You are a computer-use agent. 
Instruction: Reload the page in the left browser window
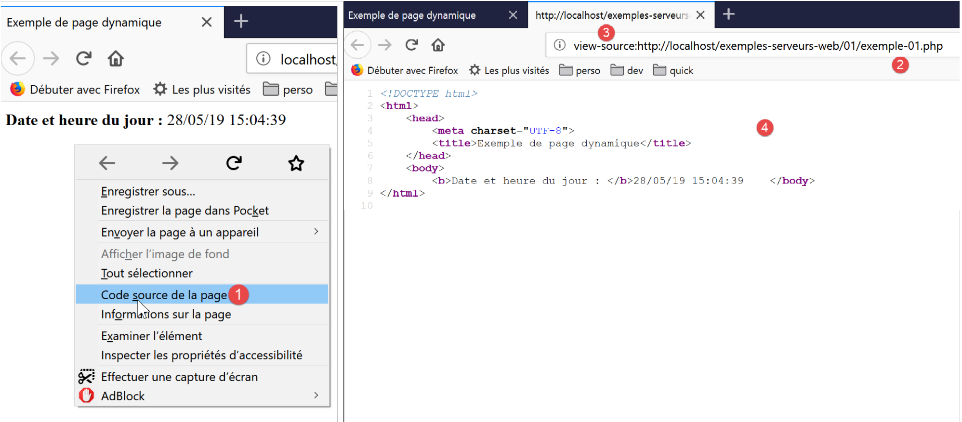(84, 59)
